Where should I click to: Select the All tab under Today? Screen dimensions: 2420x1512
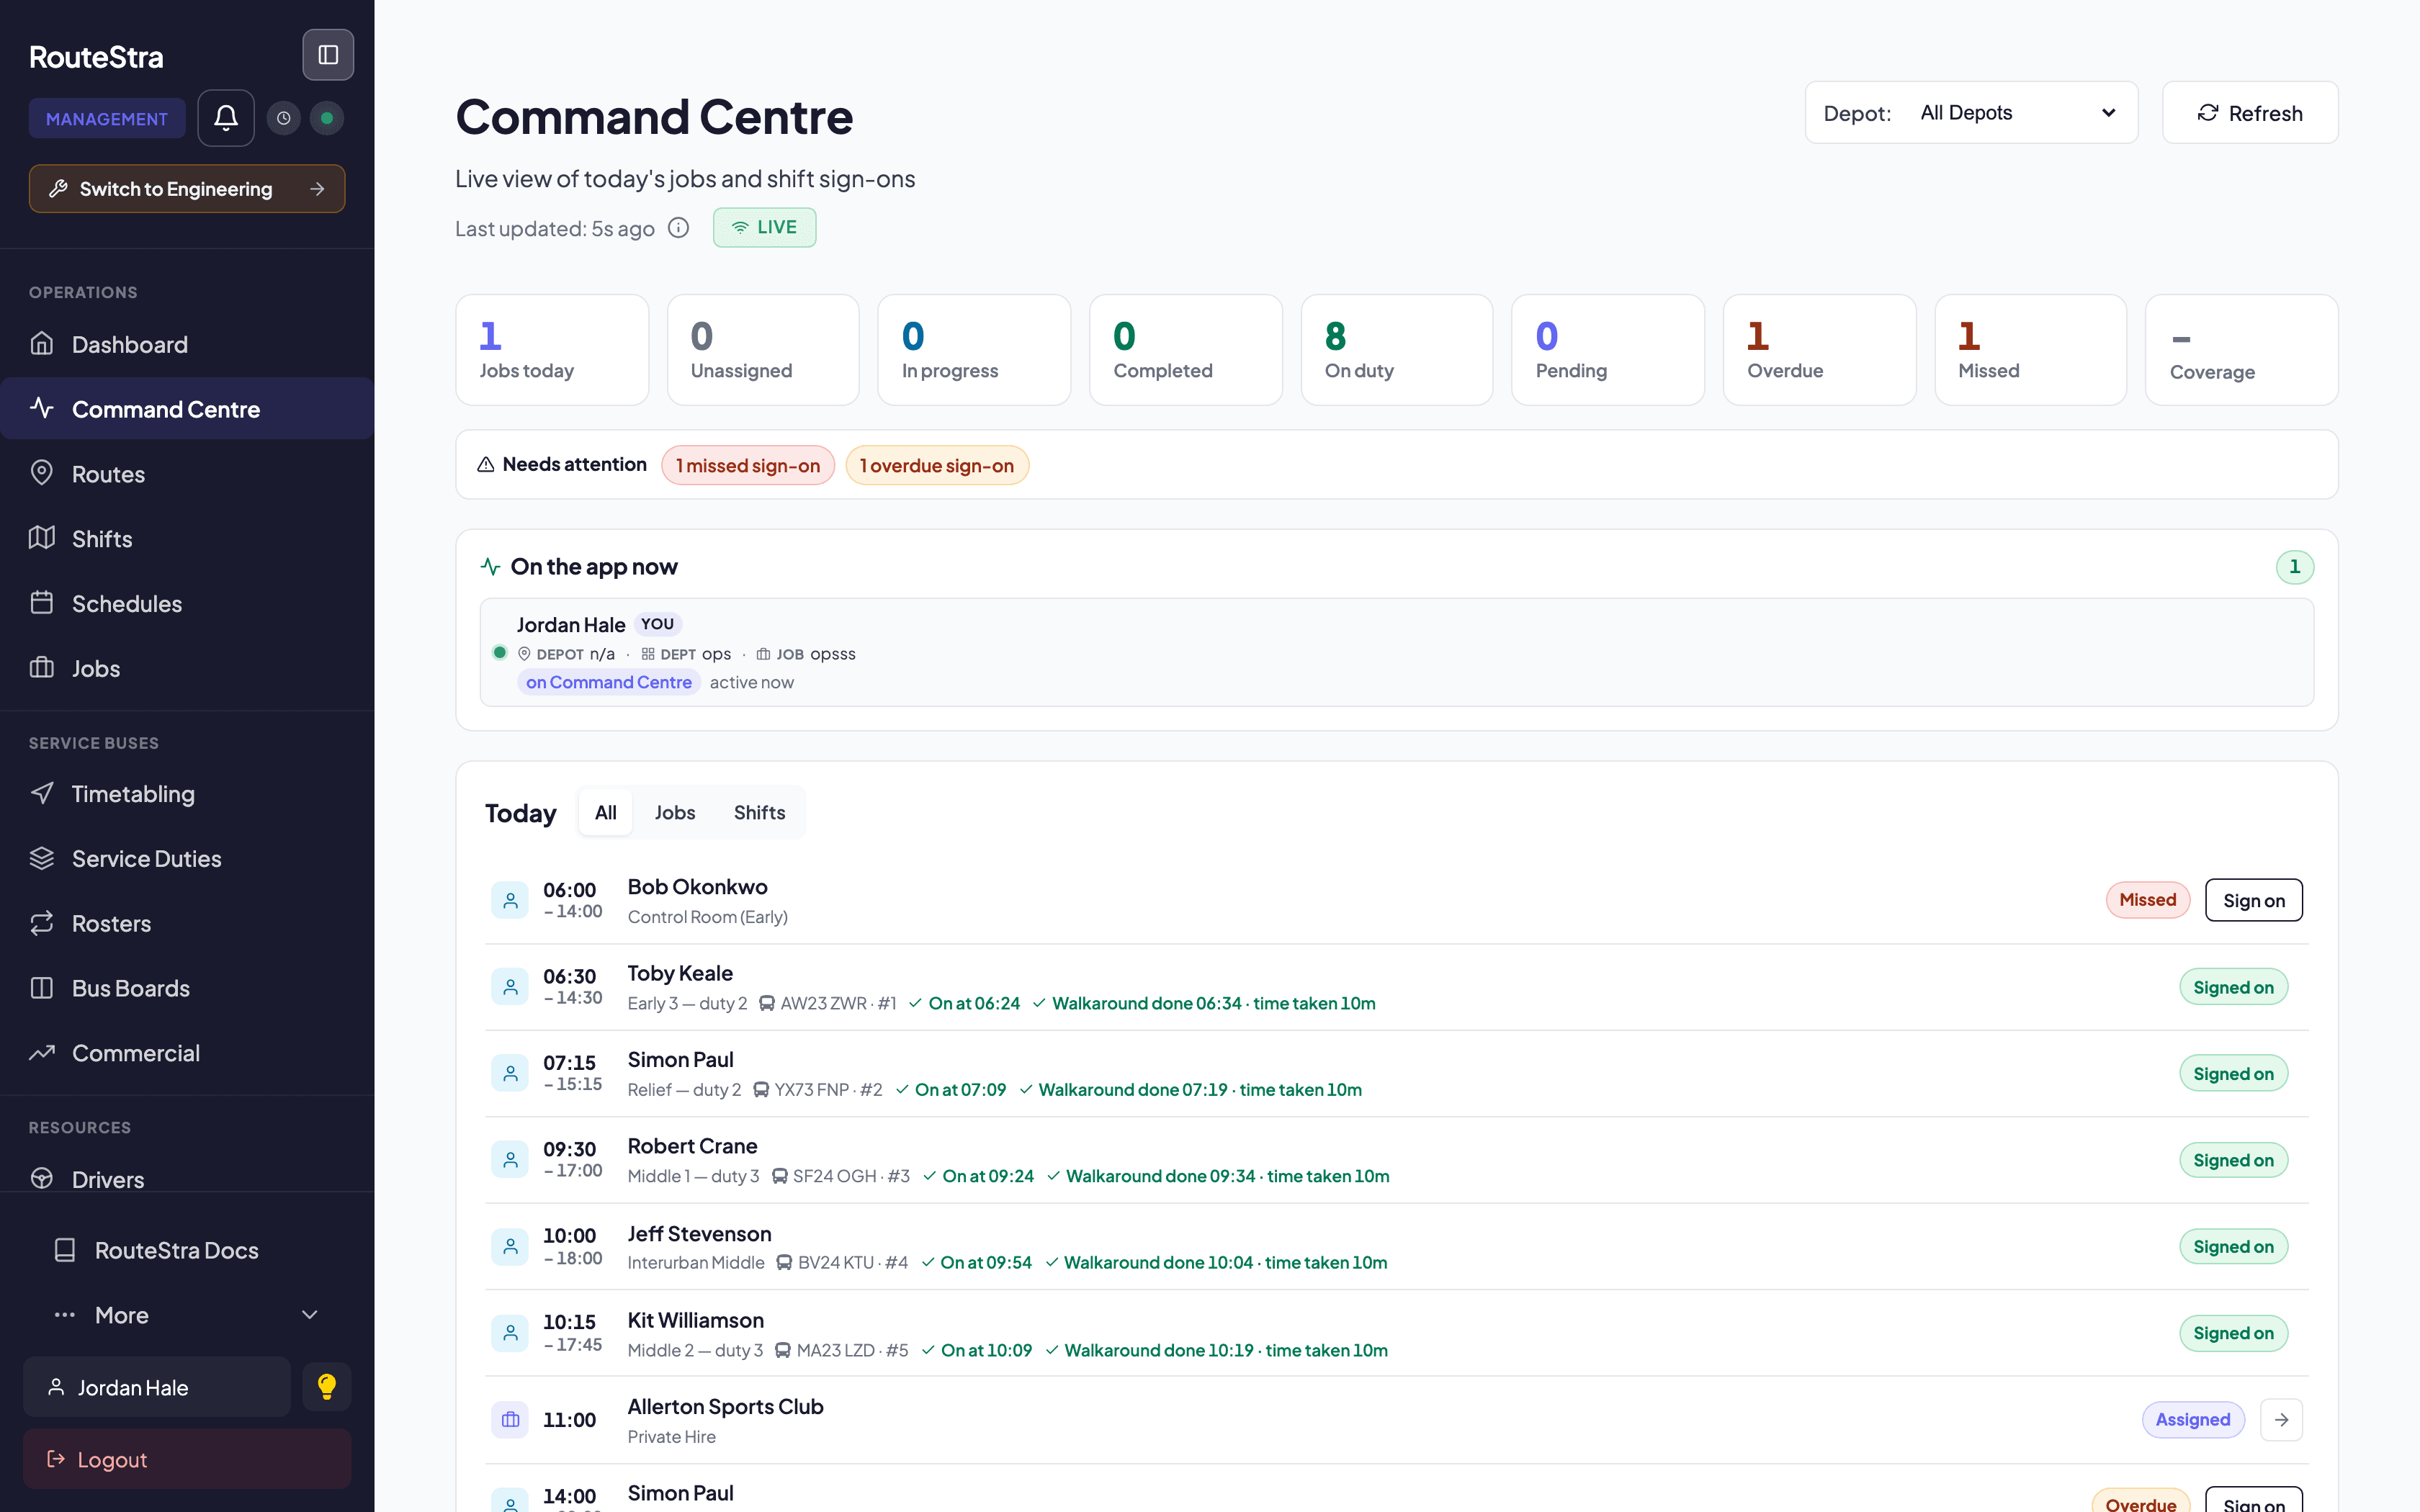click(x=605, y=812)
